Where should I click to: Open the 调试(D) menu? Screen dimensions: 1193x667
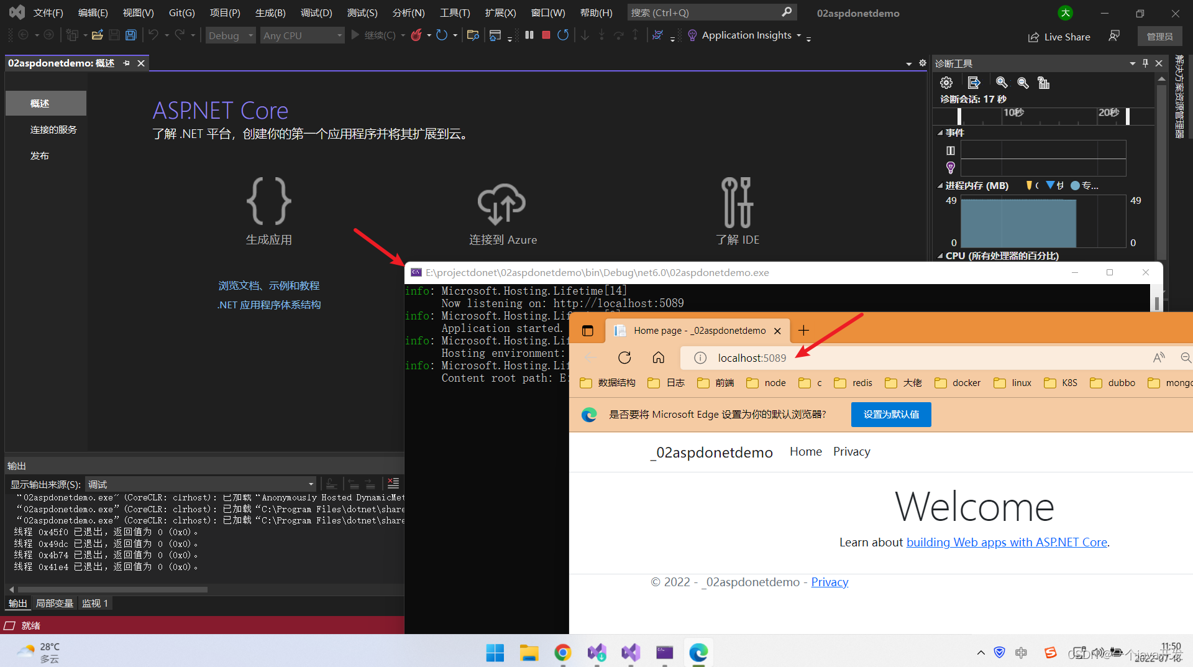click(316, 12)
